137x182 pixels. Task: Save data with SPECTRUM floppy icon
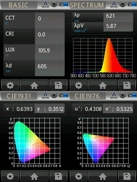tap(127, 85)
